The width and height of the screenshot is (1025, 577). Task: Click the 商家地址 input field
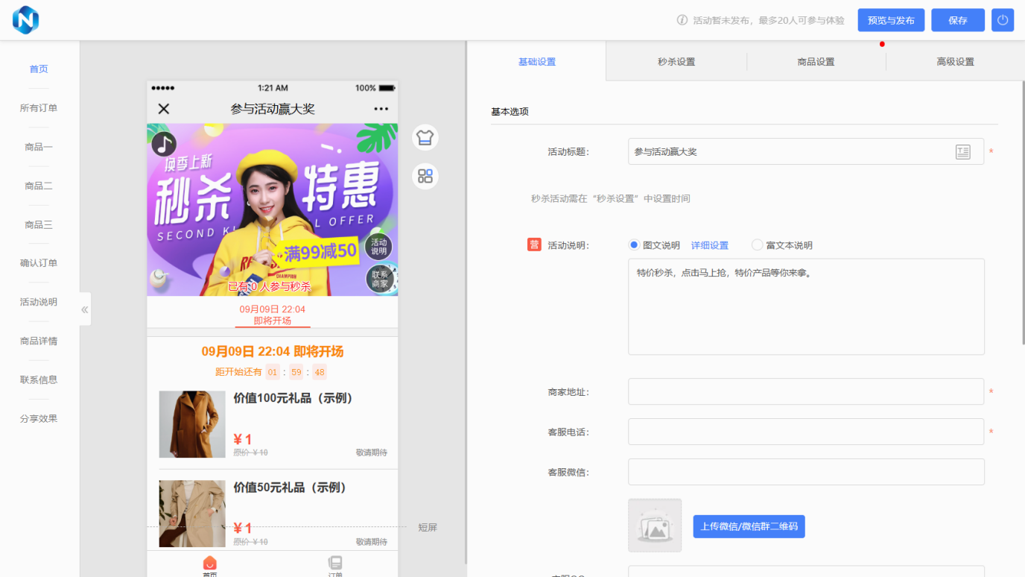[806, 392]
